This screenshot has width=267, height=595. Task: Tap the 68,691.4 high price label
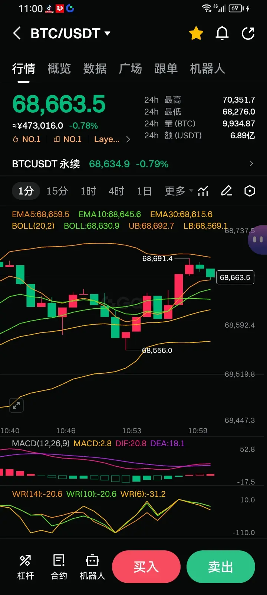coord(157,258)
